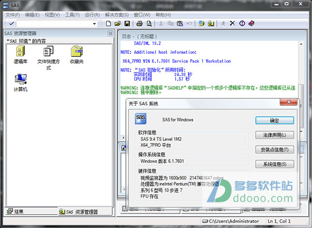Click the Paste clipboard icon
Screen dimensions: 312x228
pyautogui.click(x=180, y=24)
